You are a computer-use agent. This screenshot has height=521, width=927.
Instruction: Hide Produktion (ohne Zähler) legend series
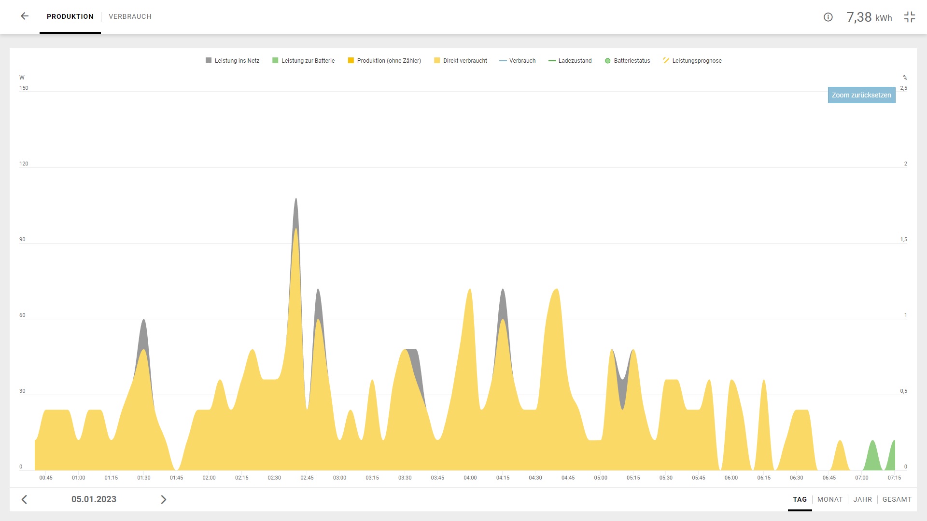point(385,61)
